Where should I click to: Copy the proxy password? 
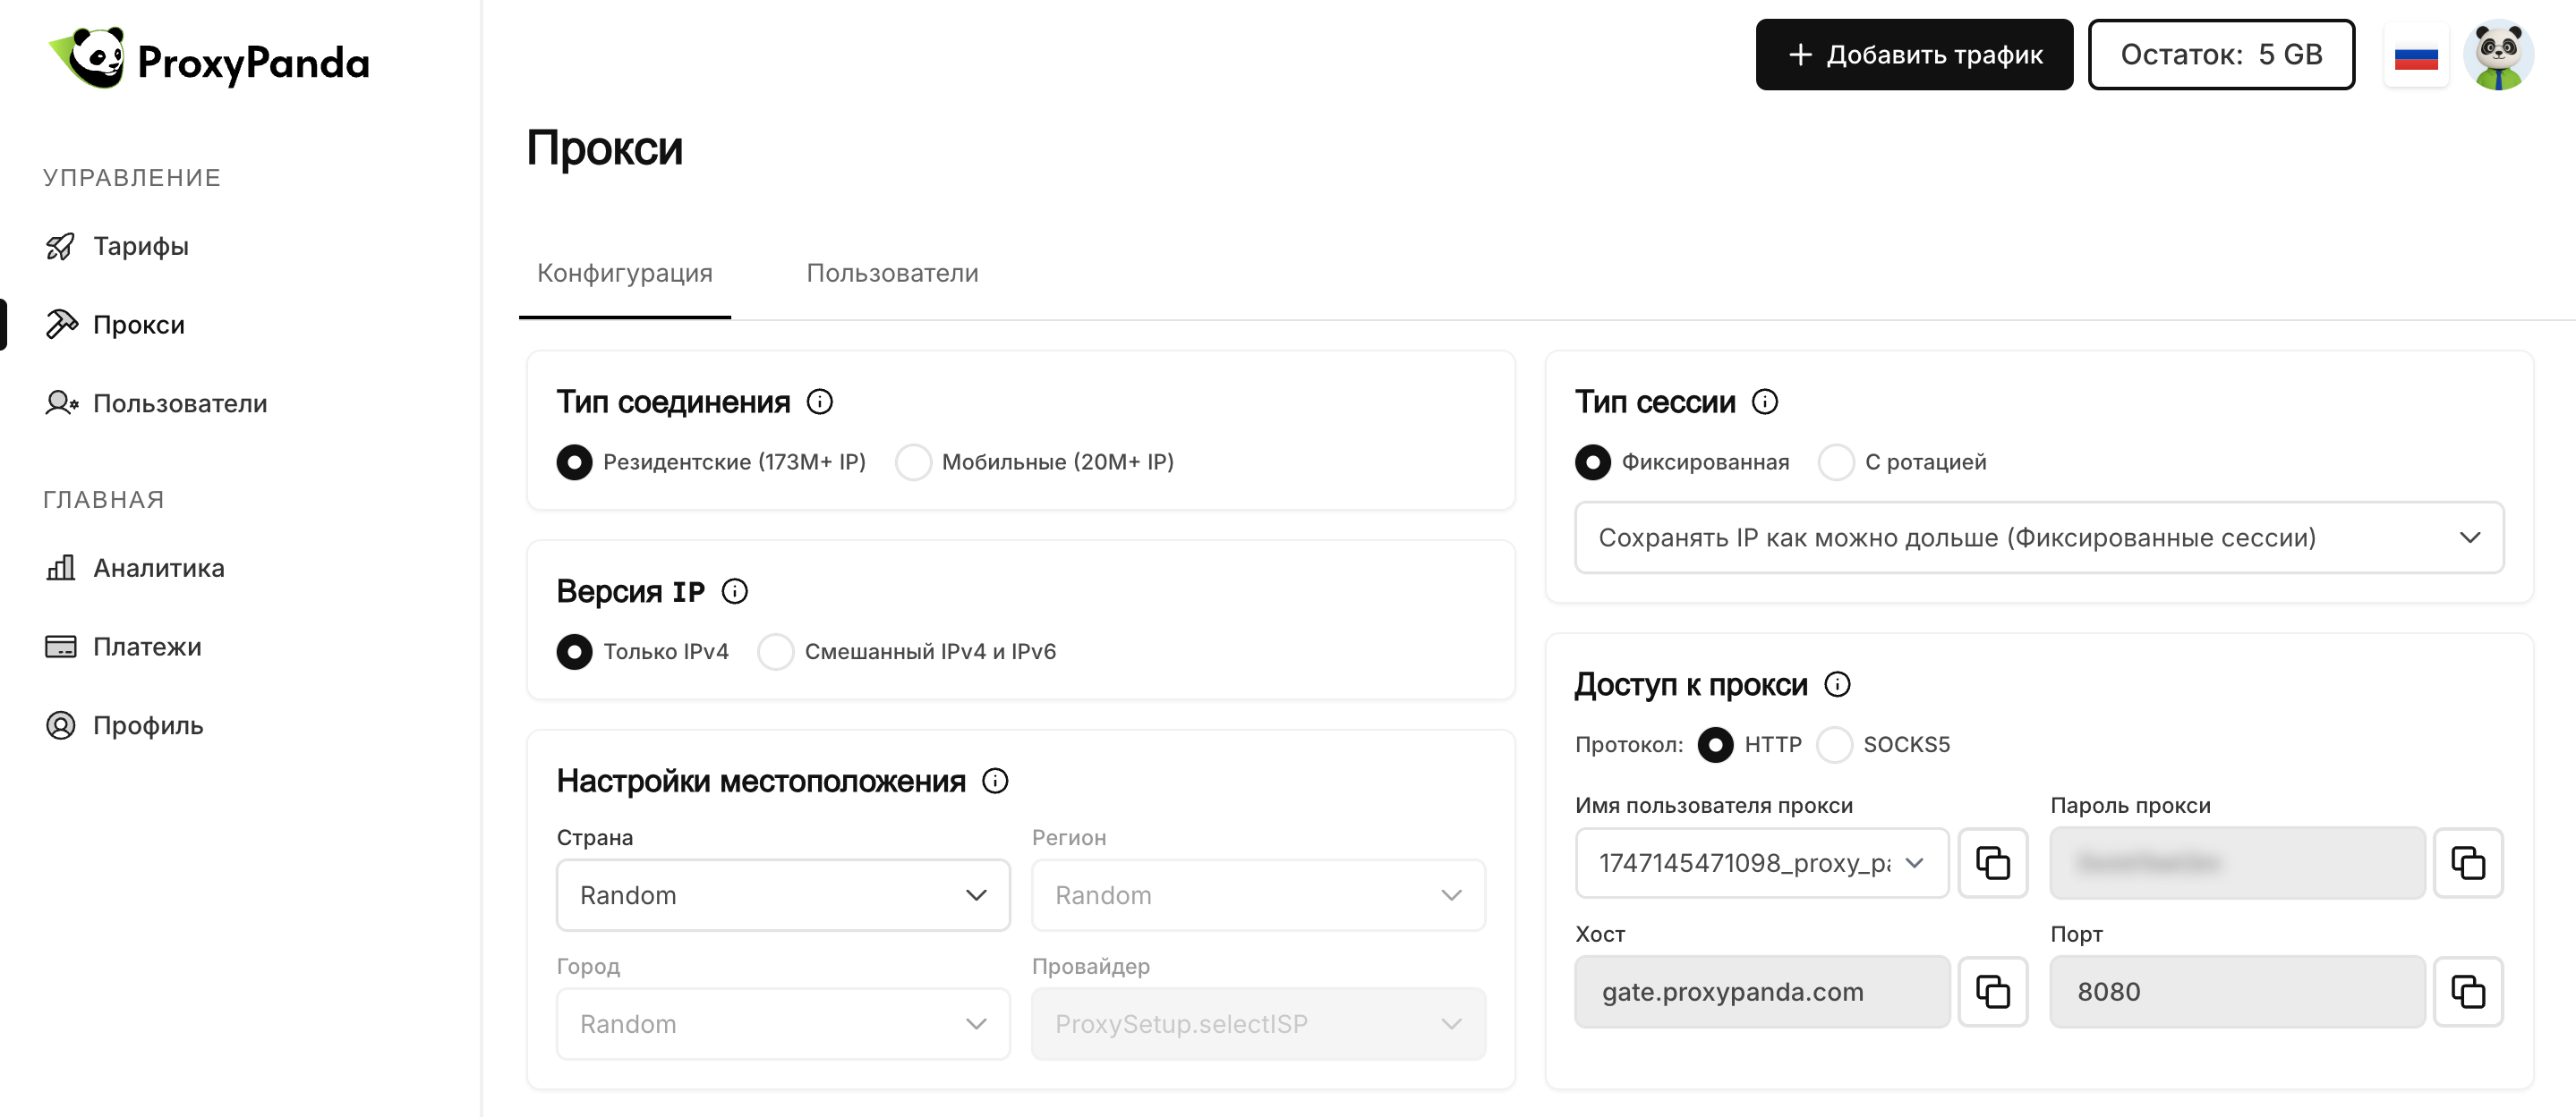(2467, 862)
